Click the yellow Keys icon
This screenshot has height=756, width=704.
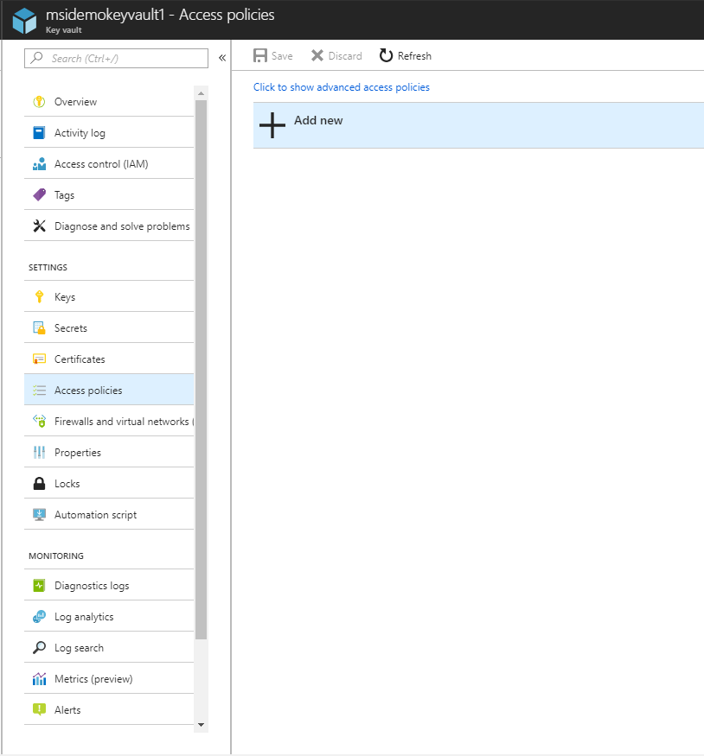click(40, 296)
